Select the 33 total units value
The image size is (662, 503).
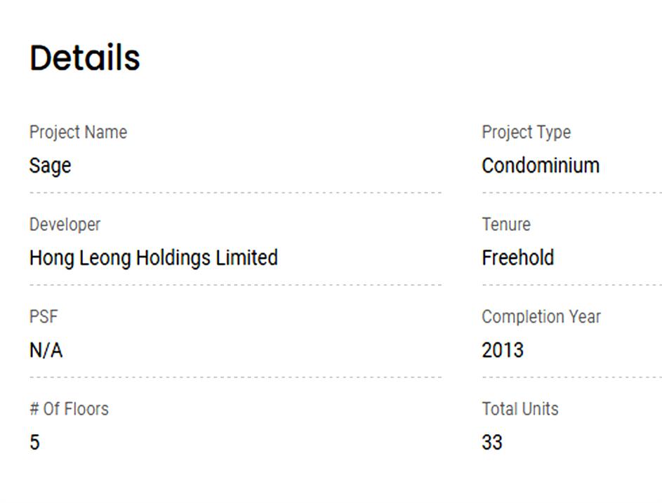(491, 443)
